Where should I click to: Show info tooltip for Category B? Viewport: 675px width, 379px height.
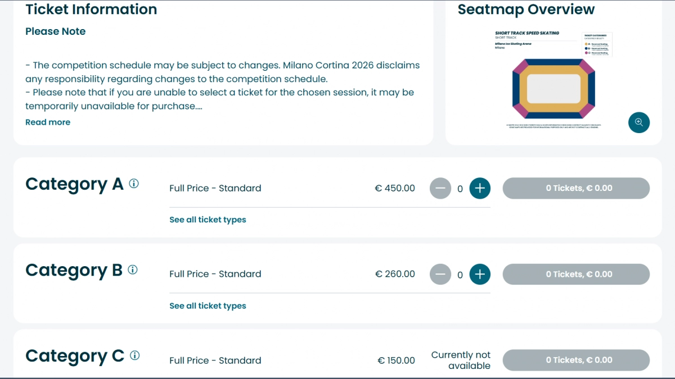pyautogui.click(x=133, y=270)
